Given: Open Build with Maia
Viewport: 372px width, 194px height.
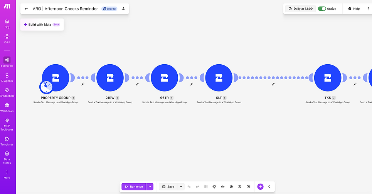Looking at the screenshot, I should pyautogui.click(x=42, y=25).
